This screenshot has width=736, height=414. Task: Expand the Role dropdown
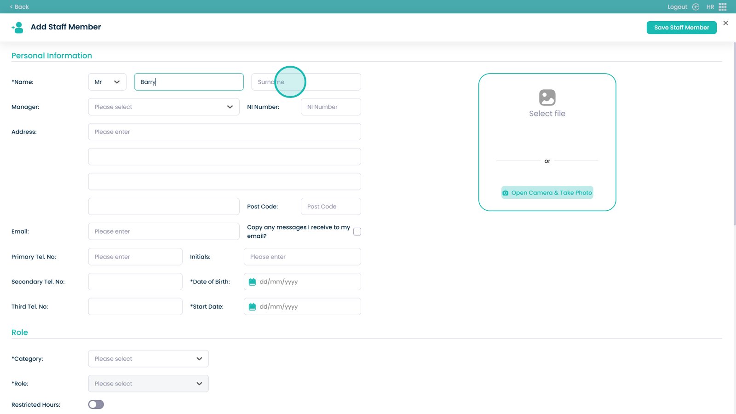pyautogui.click(x=148, y=384)
